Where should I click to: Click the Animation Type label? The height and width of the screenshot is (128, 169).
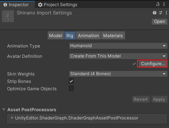point(24,46)
